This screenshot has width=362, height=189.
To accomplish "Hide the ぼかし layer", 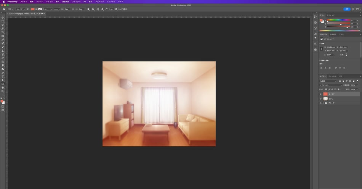I will [x=320, y=99].
